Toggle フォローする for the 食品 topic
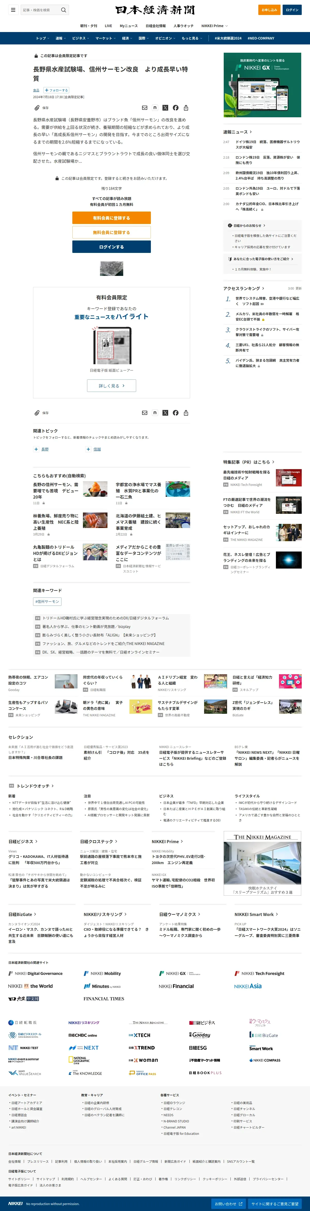This screenshot has width=310, height=1211. (57, 90)
